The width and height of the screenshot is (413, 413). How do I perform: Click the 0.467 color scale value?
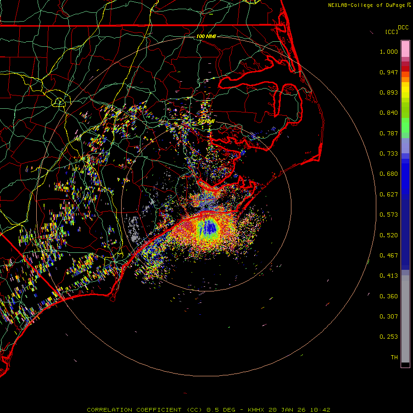click(389, 256)
